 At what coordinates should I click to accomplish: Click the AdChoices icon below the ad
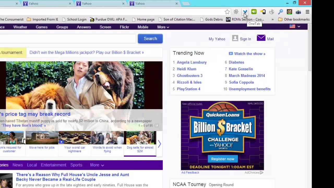click(261, 173)
